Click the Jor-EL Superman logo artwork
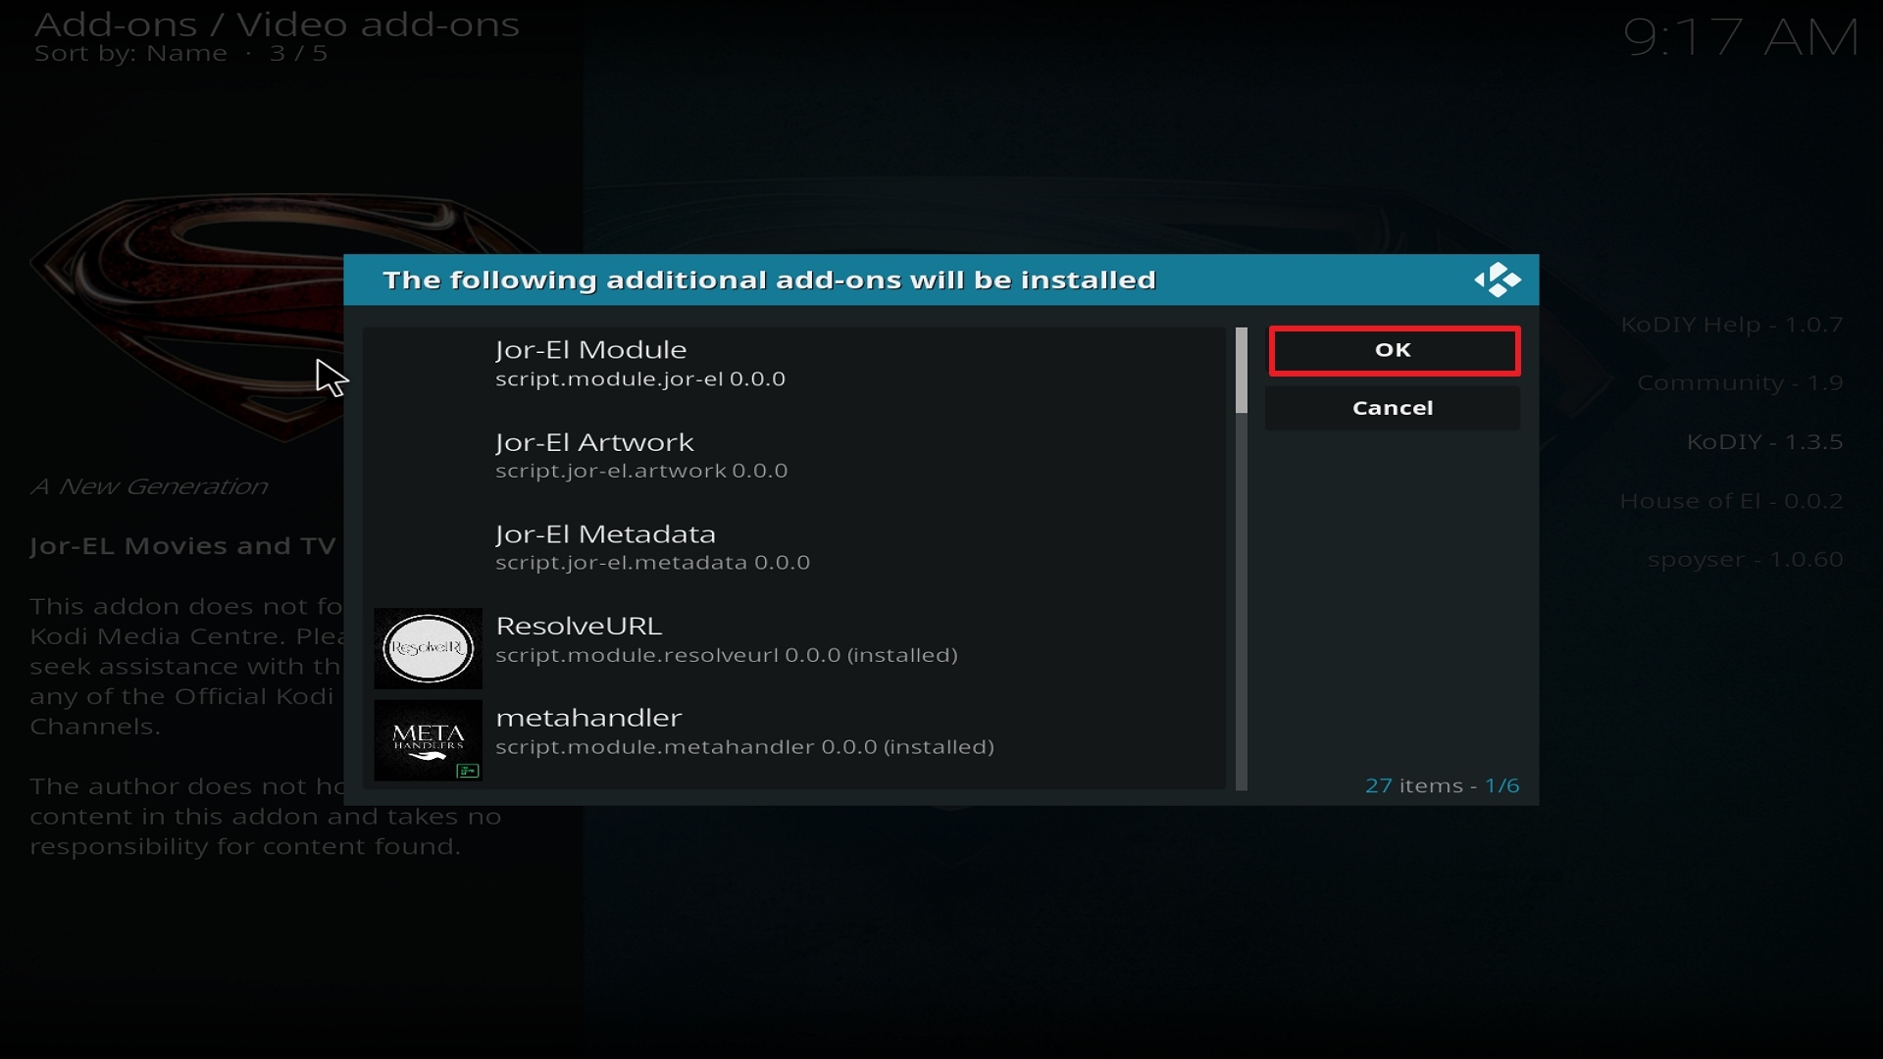The width and height of the screenshot is (1883, 1059). (186, 317)
